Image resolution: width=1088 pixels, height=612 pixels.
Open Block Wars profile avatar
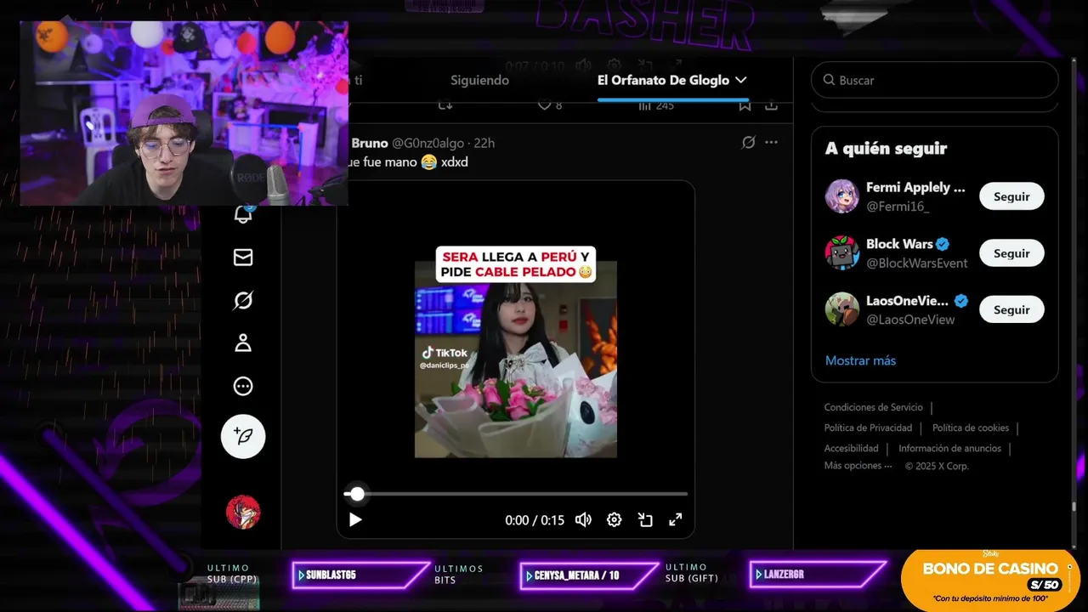tap(841, 253)
